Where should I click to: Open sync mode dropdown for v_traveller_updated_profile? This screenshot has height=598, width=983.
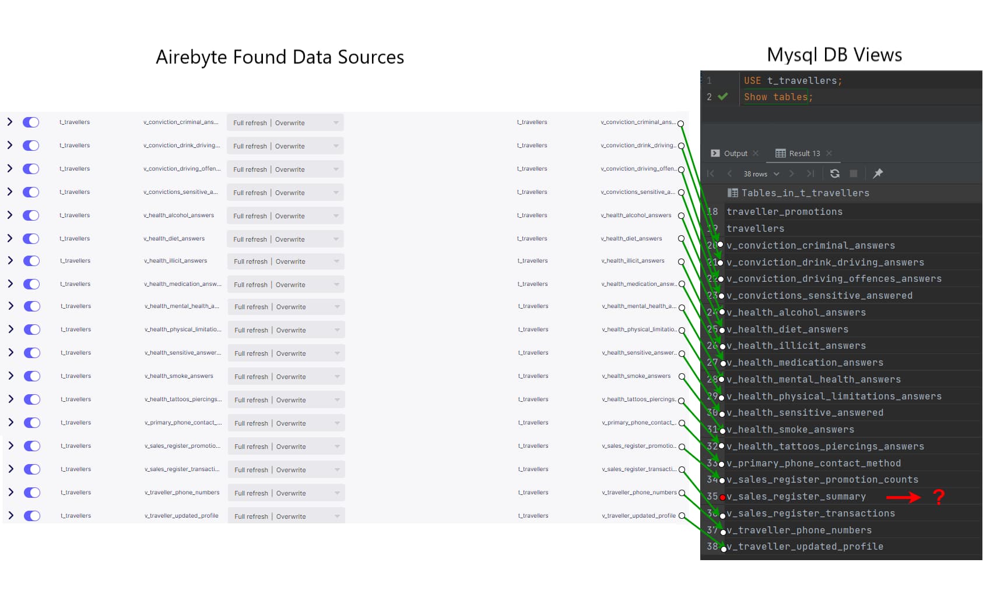coord(286,516)
